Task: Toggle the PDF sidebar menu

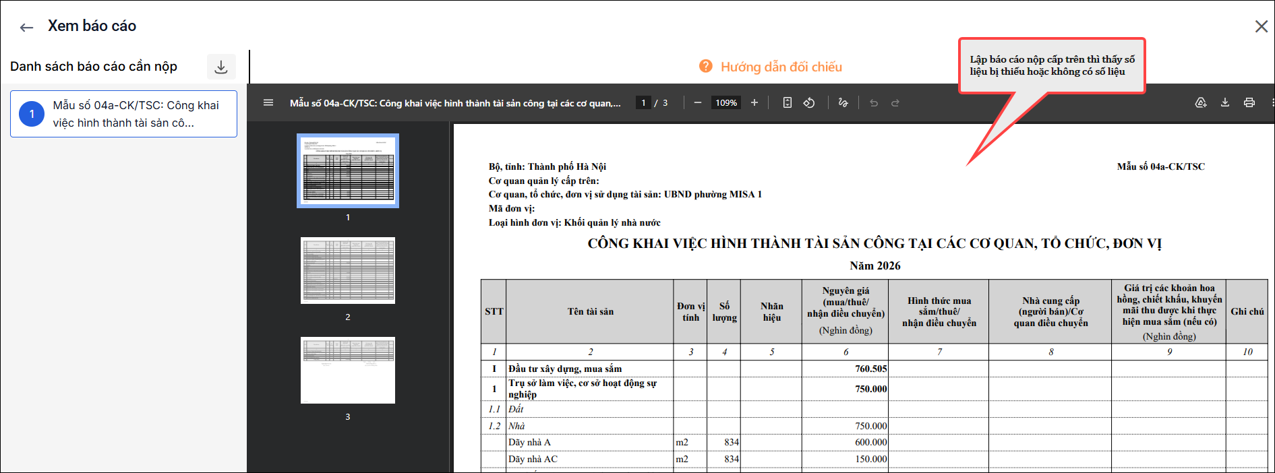Action: pyautogui.click(x=268, y=102)
